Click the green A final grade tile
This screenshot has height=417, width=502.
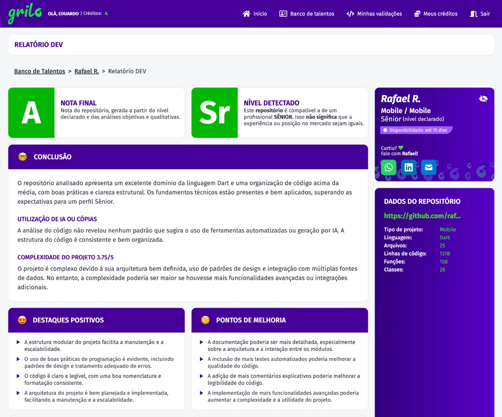click(31, 113)
